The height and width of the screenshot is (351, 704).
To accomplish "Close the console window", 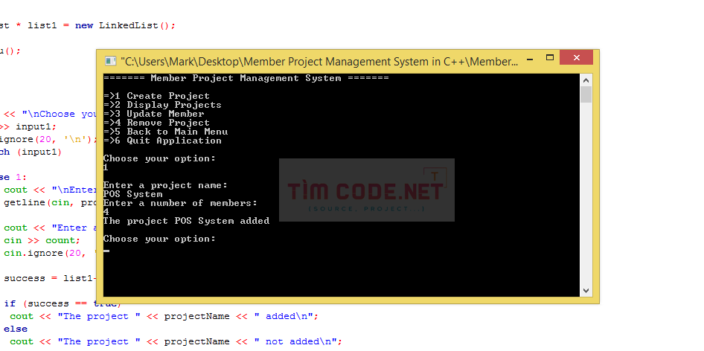I will (x=577, y=57).
